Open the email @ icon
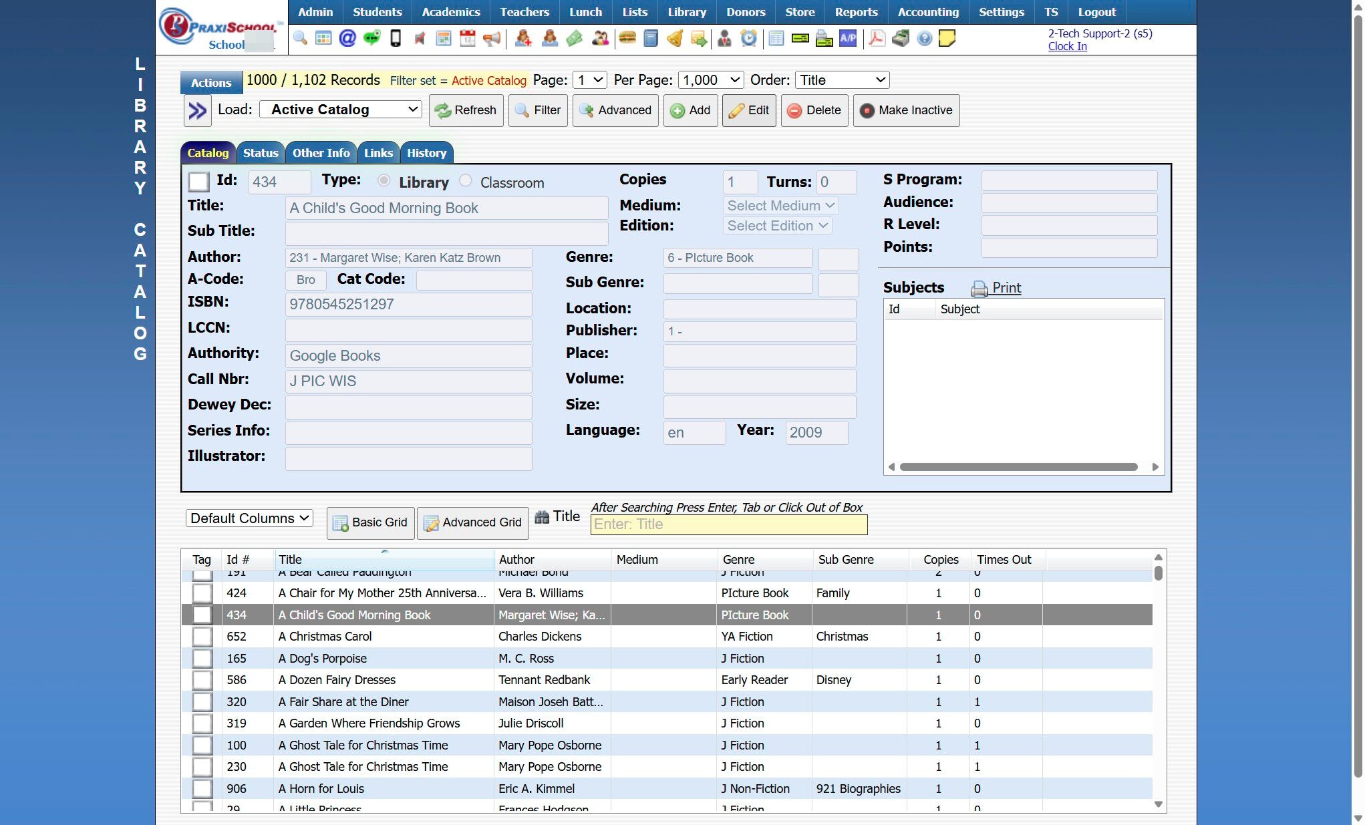 [x=347, y=39]
